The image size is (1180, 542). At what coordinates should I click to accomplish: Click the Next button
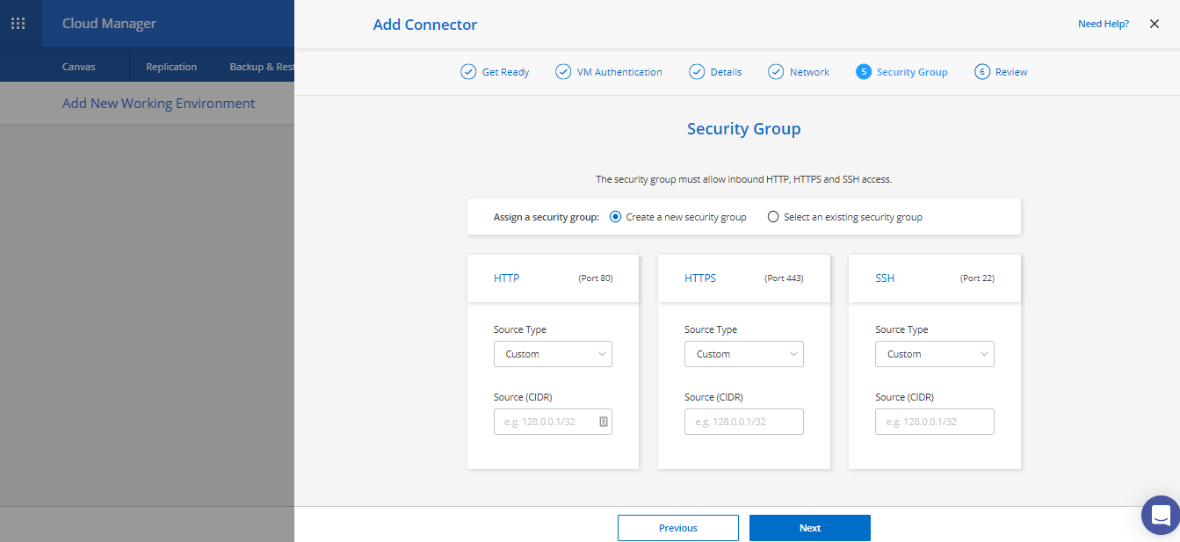tap(809, 528)
